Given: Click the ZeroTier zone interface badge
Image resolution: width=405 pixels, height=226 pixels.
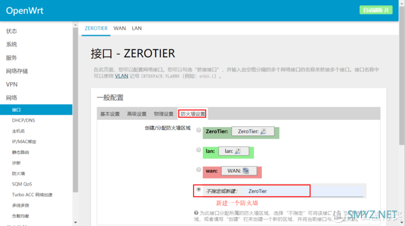Looking at the screenshot, I should pyautogui.click(x=253, y=131).
